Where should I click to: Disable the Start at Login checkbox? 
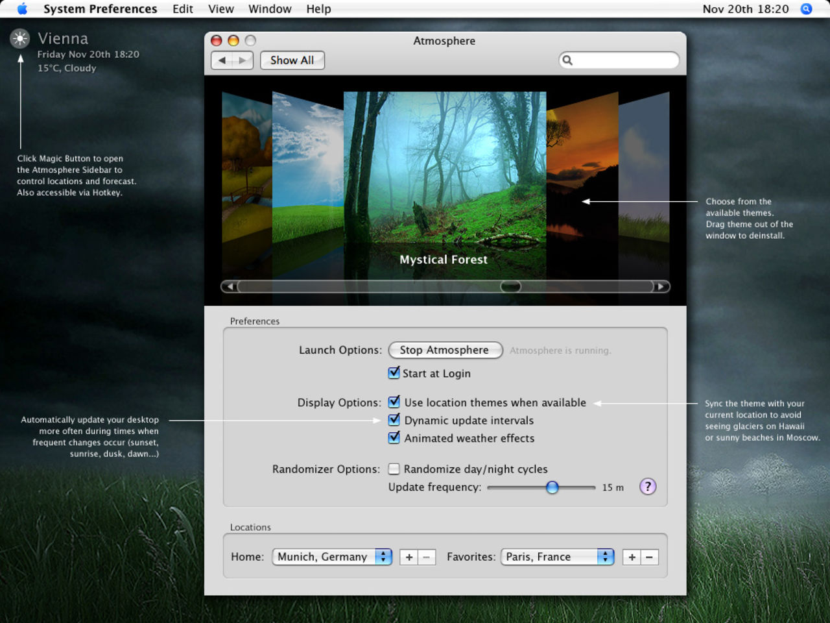tap(394, 373)
